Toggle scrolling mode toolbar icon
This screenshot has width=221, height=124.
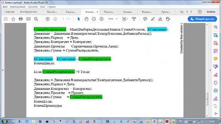tap(134, 19)
